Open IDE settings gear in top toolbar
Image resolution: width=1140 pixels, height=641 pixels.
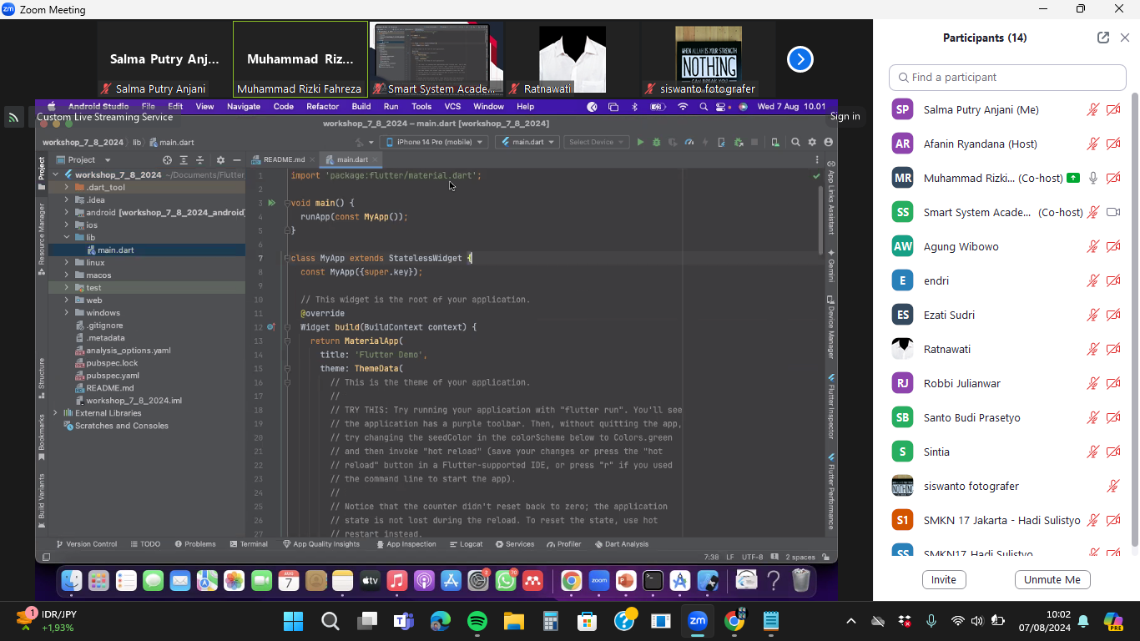tap(812, 142)
